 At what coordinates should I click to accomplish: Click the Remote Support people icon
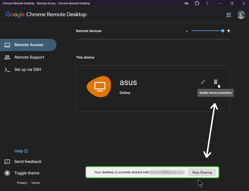coord(7,57)
